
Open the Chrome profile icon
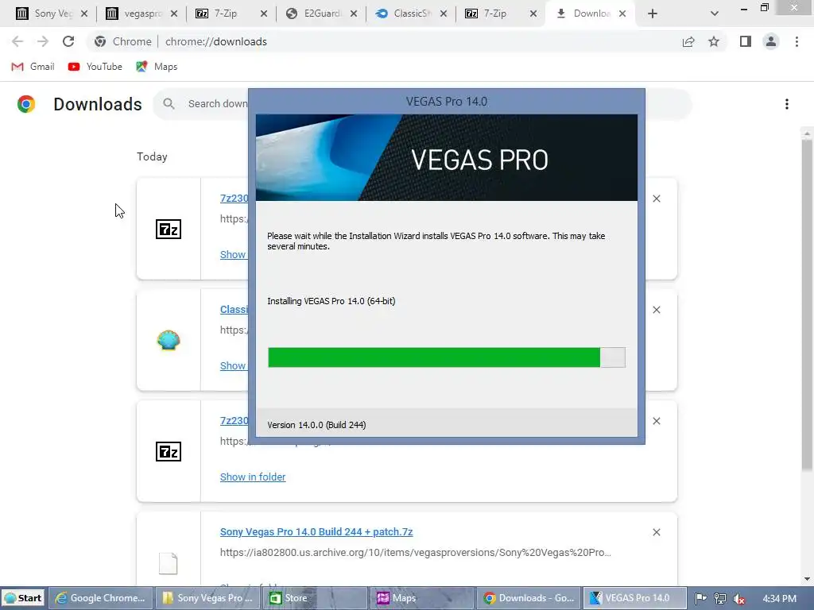coord(771,41)
